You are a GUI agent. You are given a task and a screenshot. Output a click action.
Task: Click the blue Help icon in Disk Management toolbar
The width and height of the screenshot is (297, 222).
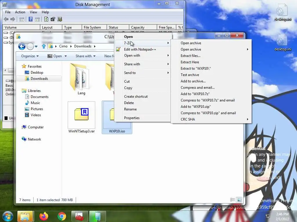coord(30,19)
